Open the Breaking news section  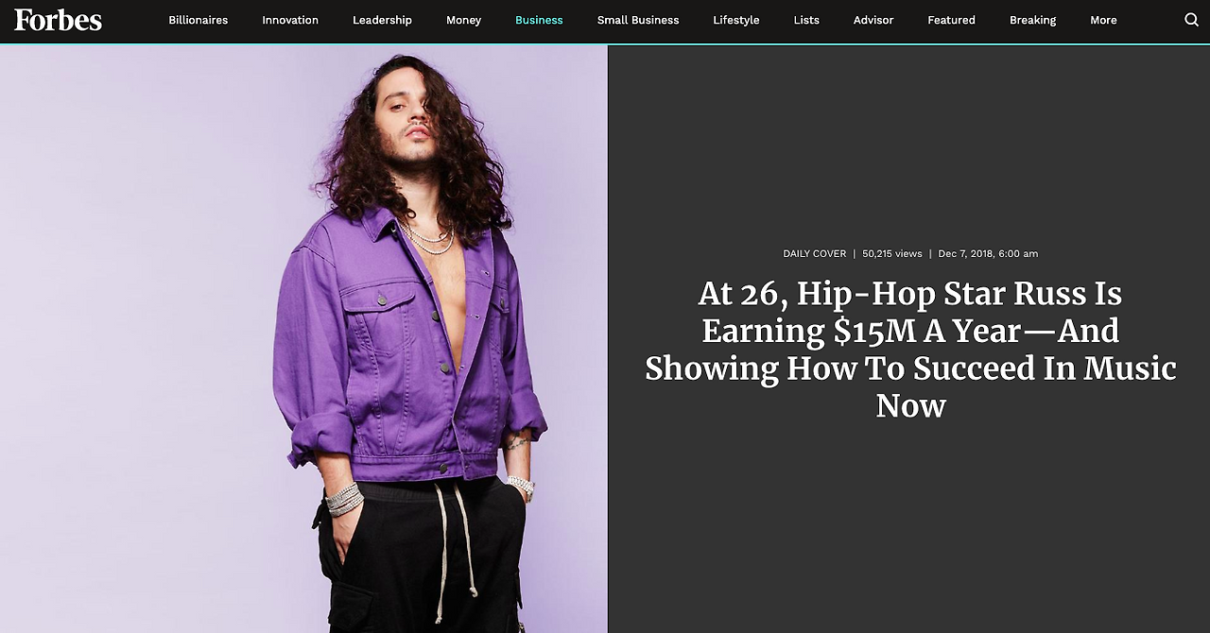pos(1032,20)
